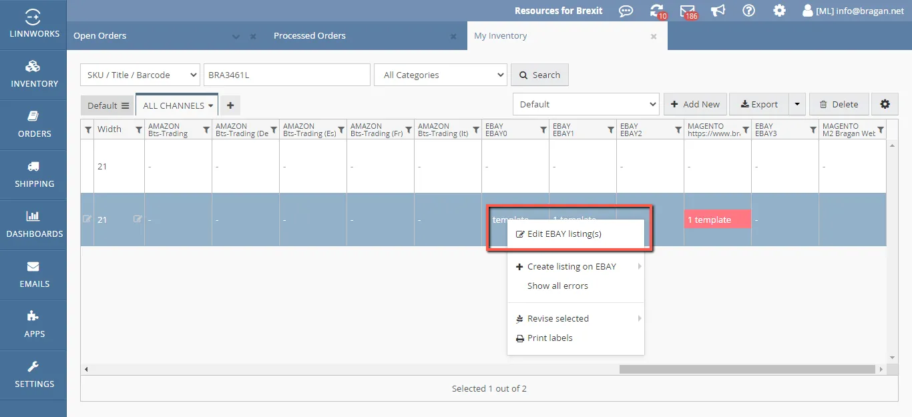Click the sync icon with badge 10
The width and height of the screenshot is (912, 417).
click(x=657, y=11)
